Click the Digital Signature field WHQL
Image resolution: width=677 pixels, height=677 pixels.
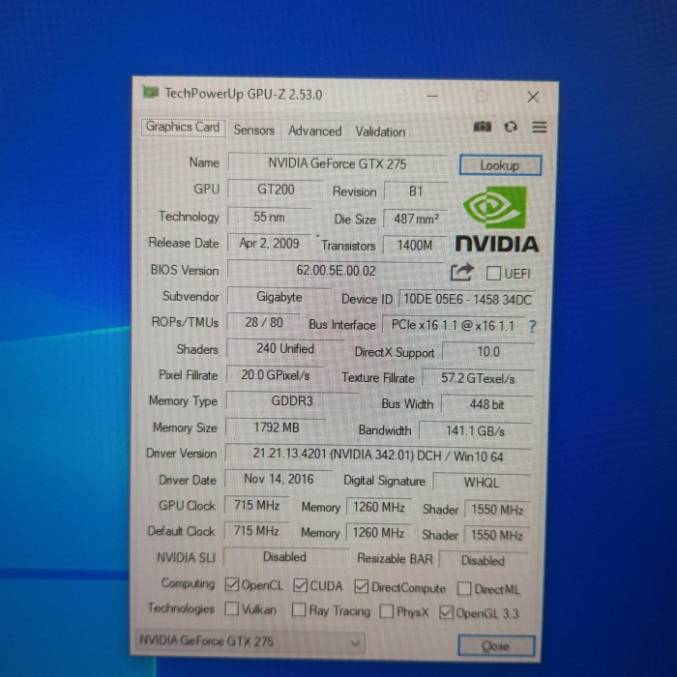pyautogui.click(x=482, y=483)
